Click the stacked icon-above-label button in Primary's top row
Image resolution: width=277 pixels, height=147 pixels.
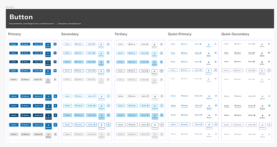pos(48,45)
